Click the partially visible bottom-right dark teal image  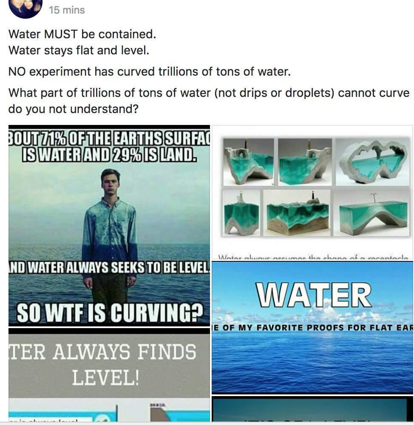click(x=312, y=409)
